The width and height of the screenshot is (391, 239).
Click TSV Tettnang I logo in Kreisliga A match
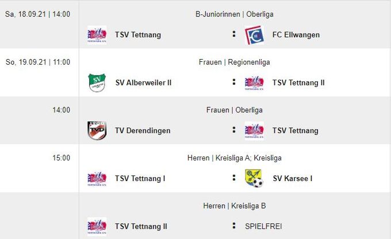click(x=96, y=178)
